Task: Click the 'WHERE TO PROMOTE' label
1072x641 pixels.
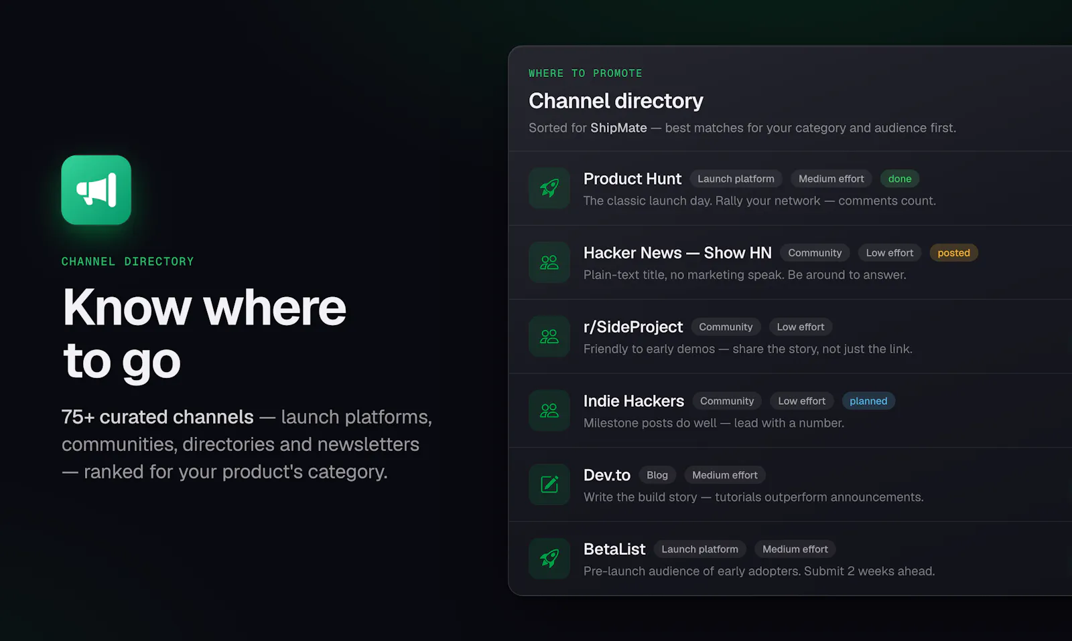Action: [586, 73]
